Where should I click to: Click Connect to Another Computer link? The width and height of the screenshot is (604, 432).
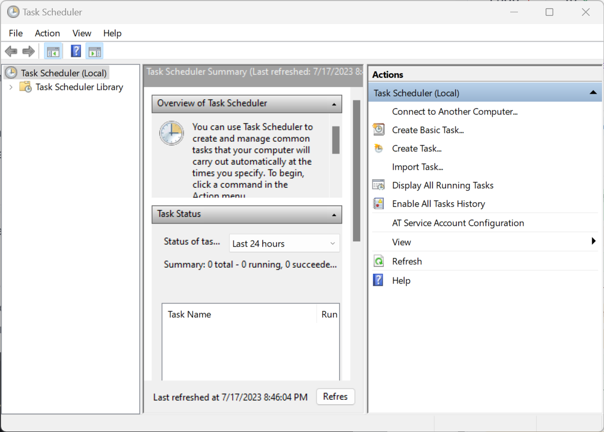coord(454,112)
